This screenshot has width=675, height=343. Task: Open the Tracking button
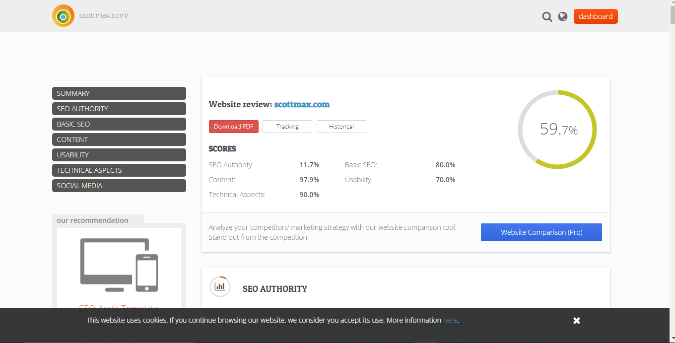click(287, 127)
